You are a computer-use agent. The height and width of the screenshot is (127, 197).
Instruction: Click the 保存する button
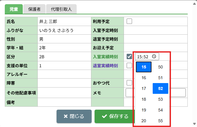115,116
